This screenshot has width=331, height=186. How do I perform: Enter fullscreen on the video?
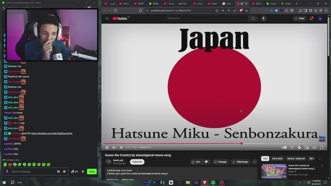coord(322,148)
